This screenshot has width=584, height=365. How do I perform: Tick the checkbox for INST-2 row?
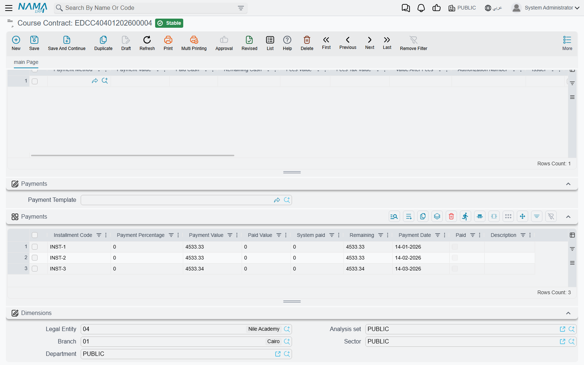(35, 258)
